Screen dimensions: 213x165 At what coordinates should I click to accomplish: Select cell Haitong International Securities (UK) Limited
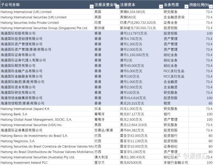(47, 17)
